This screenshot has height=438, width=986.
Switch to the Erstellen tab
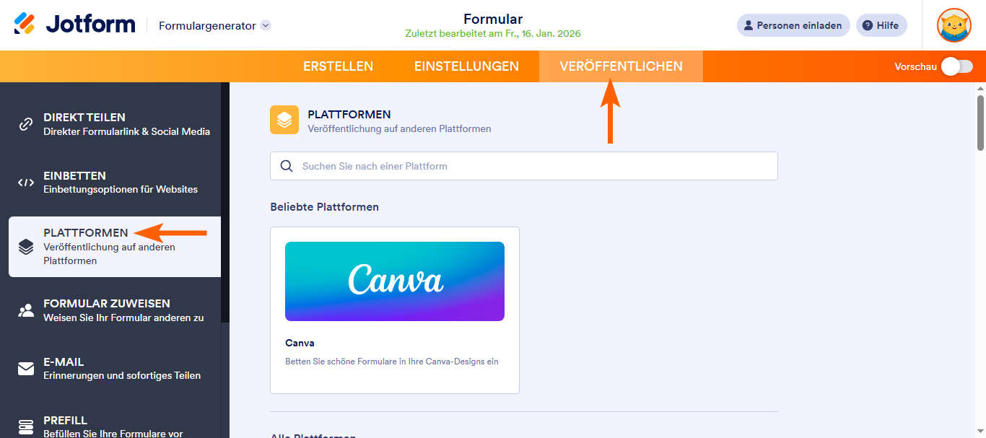pos(338,66)
